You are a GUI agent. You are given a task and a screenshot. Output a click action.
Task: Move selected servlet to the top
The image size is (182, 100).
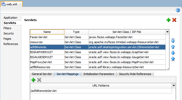(x=173, y=41)
